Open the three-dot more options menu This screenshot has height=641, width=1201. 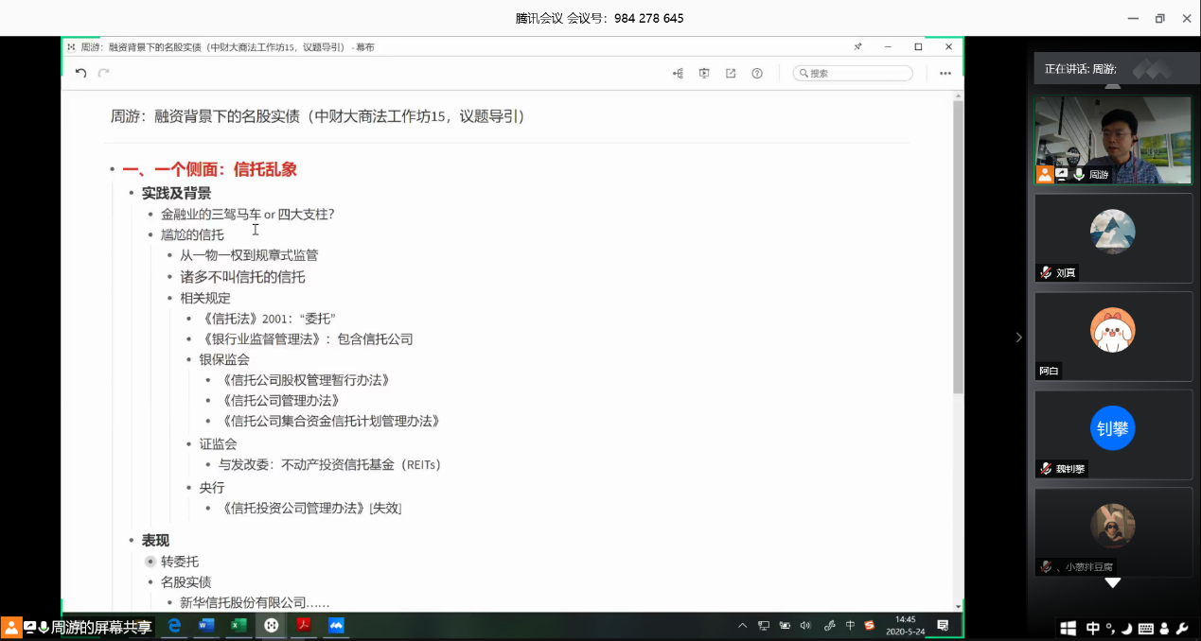point(945,74)
